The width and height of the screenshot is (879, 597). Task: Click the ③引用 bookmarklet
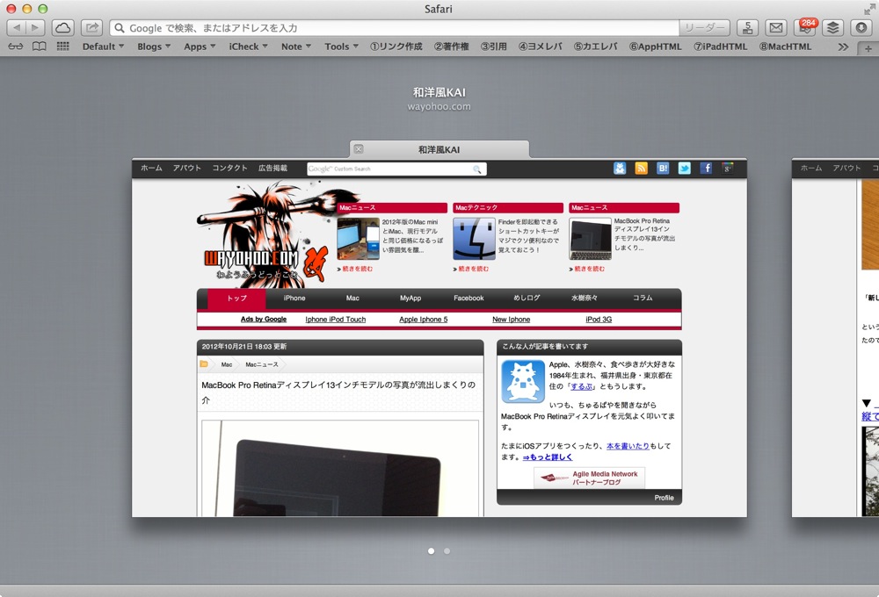click(x=493, y=47)
